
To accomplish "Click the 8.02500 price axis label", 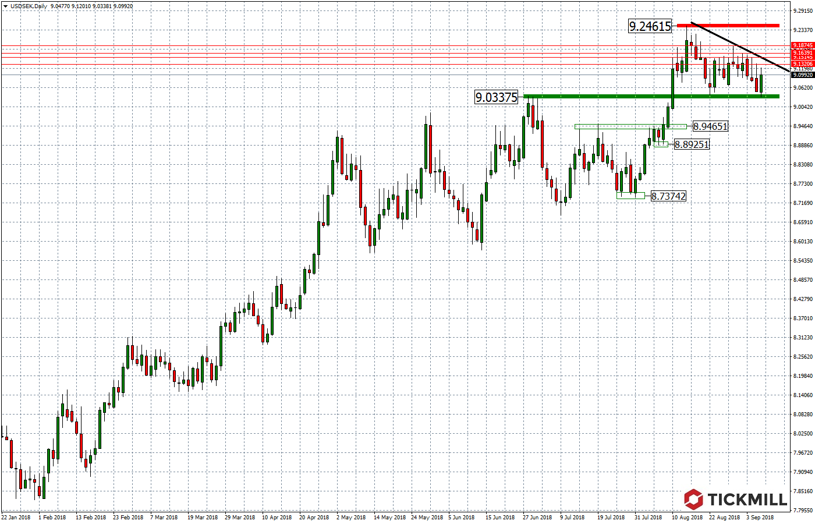I will point(803,433).
